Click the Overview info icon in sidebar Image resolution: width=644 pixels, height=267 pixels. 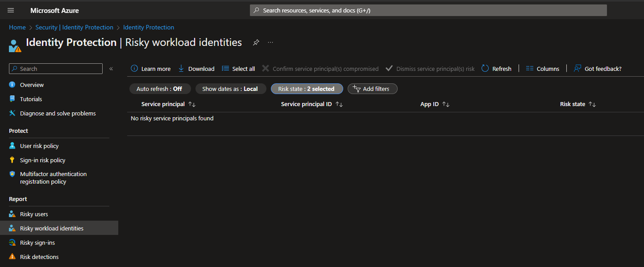point(12,85)
